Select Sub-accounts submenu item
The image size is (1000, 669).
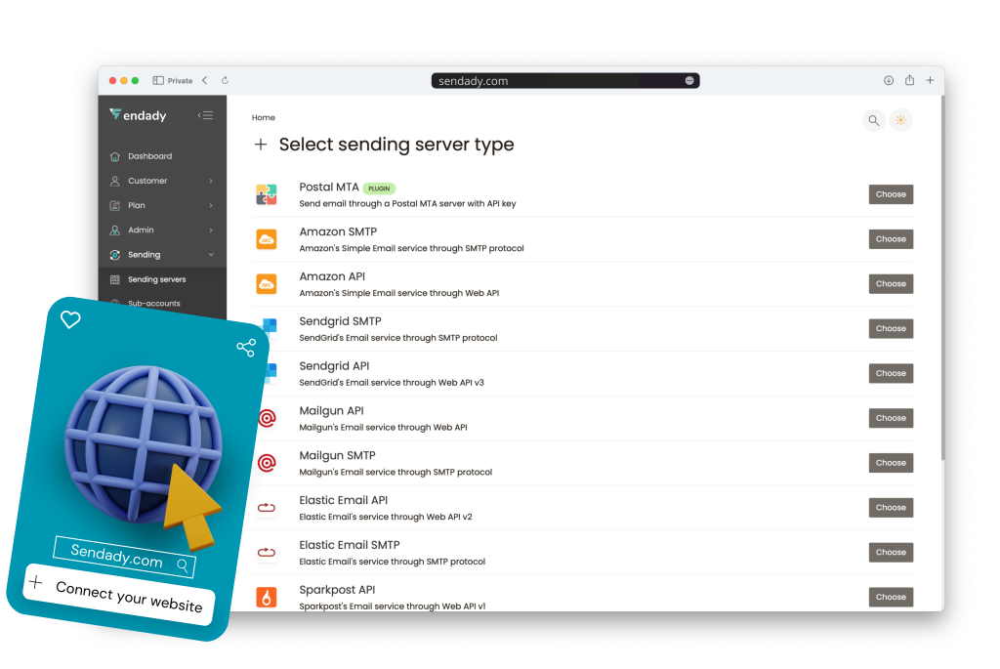pyautogui.click(x=153, y=304)
